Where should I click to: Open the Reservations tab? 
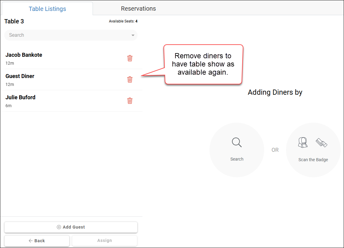[x=138, y=8]
